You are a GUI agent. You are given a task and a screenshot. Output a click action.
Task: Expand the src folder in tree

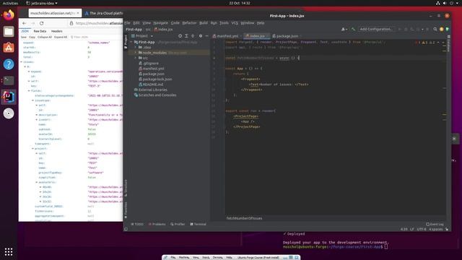(x=136, y=58)
